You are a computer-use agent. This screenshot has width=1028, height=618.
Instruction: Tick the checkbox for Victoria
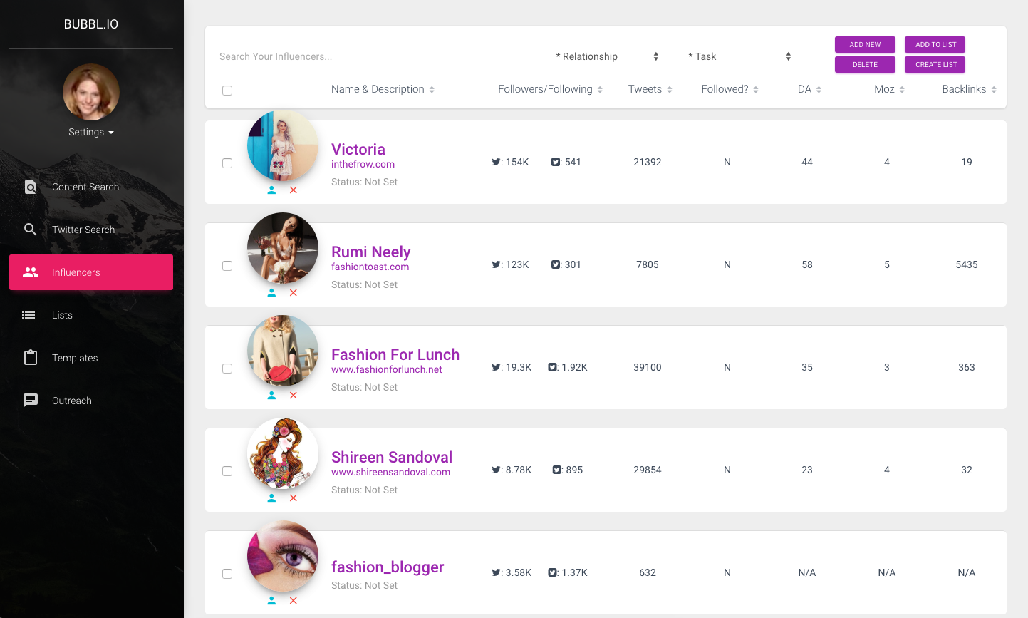(x=227, y=163)
